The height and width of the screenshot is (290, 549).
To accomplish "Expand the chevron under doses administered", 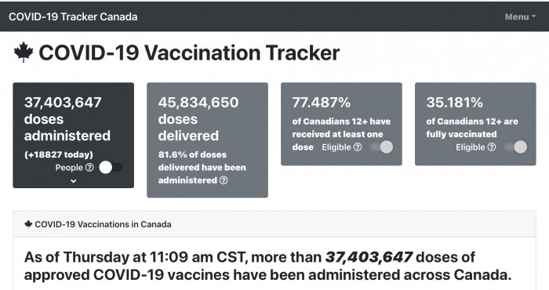I will pyautogui.click(x=73, y=181).
